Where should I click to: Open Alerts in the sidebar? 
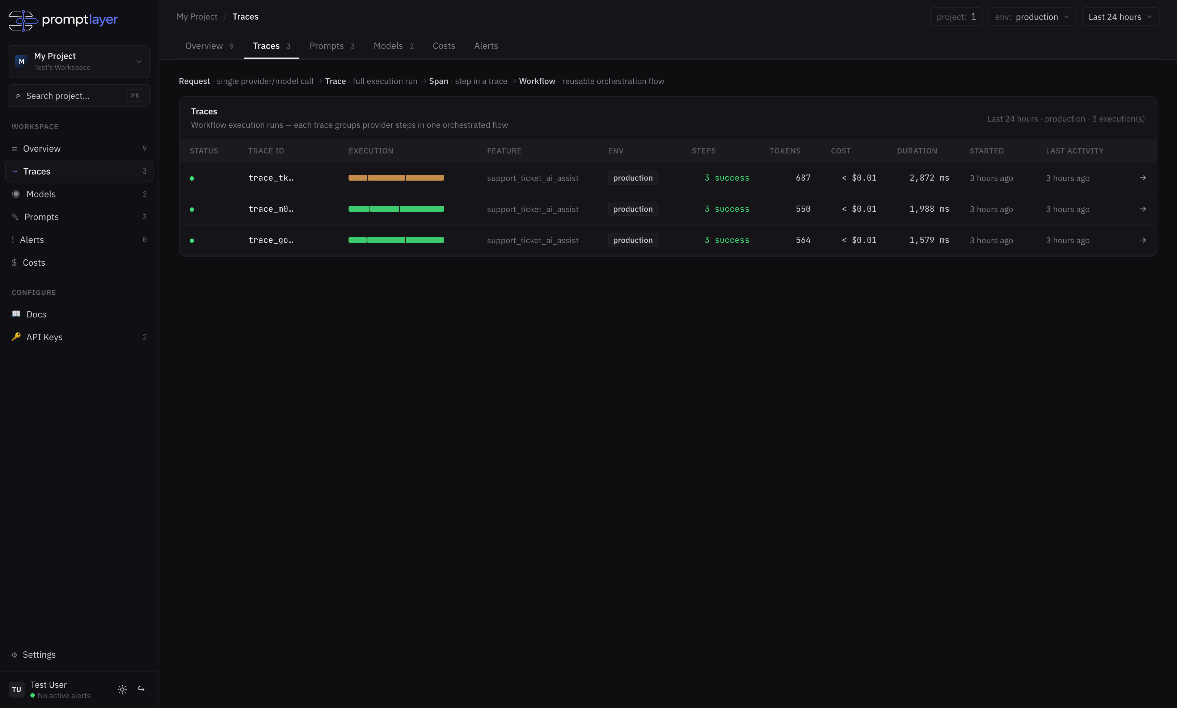click(x=79, y=240)
